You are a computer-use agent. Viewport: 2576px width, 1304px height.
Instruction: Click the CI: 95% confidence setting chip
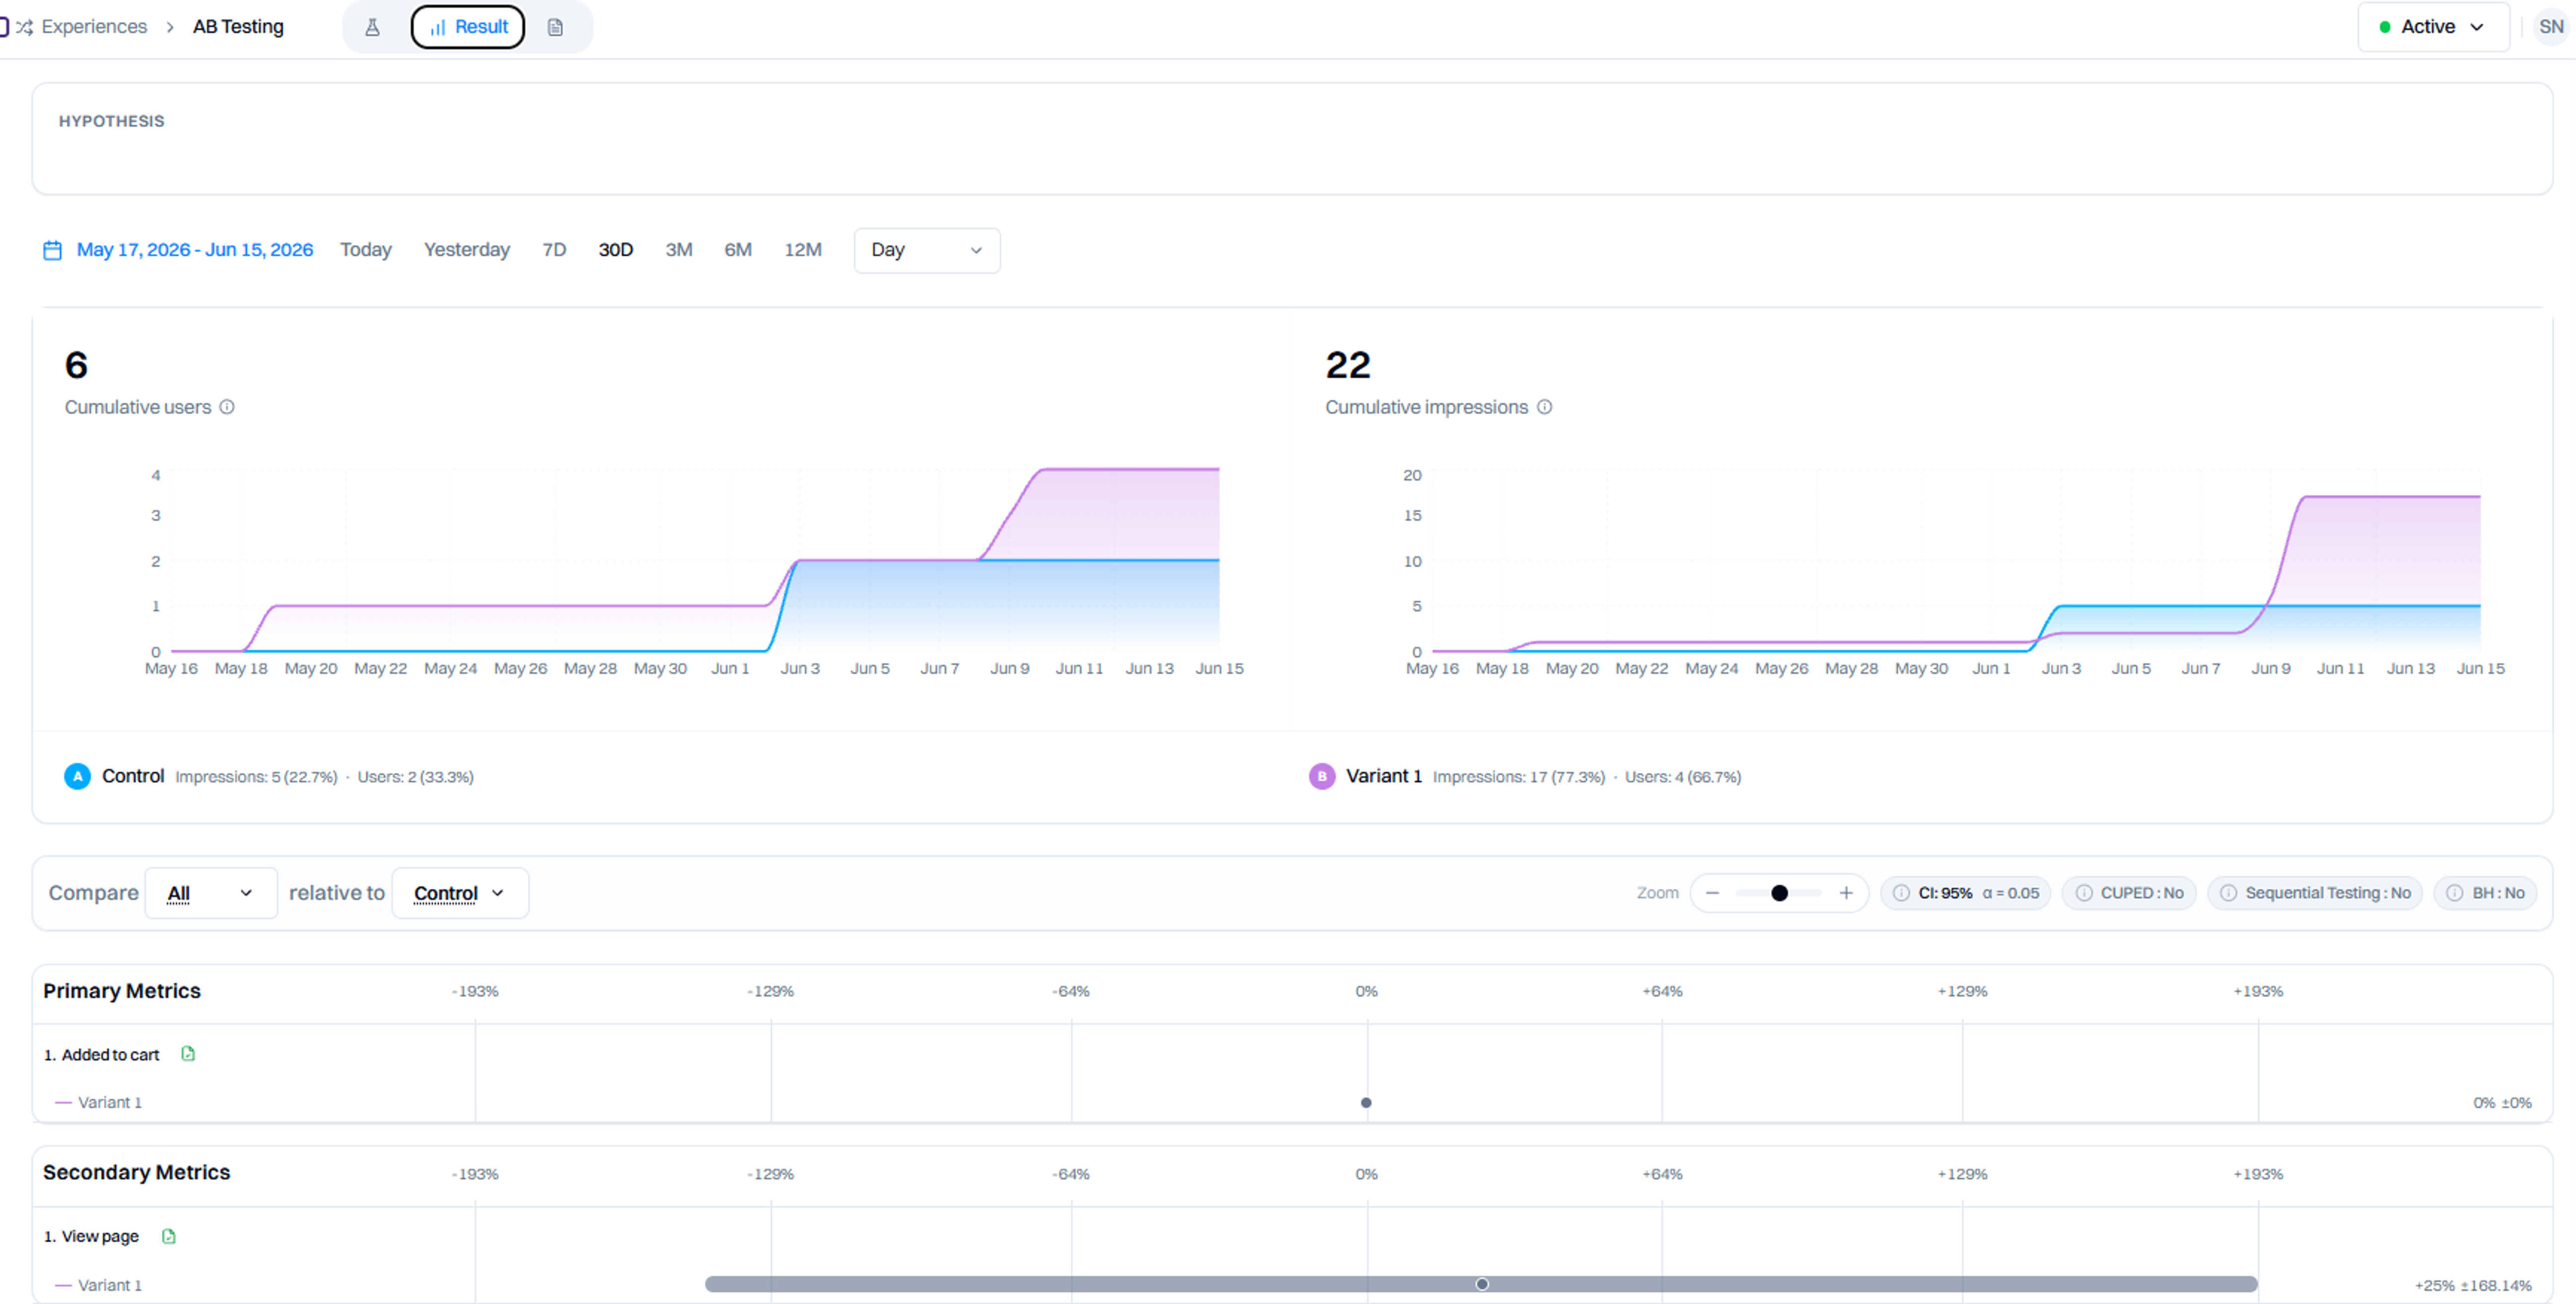pos(1966,893)
